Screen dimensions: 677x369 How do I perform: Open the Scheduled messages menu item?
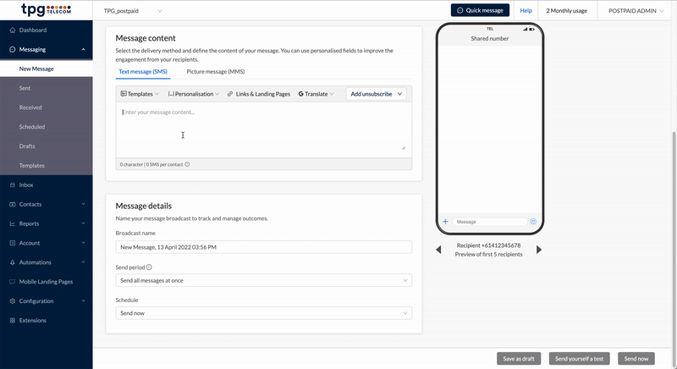tap(32, 127)
